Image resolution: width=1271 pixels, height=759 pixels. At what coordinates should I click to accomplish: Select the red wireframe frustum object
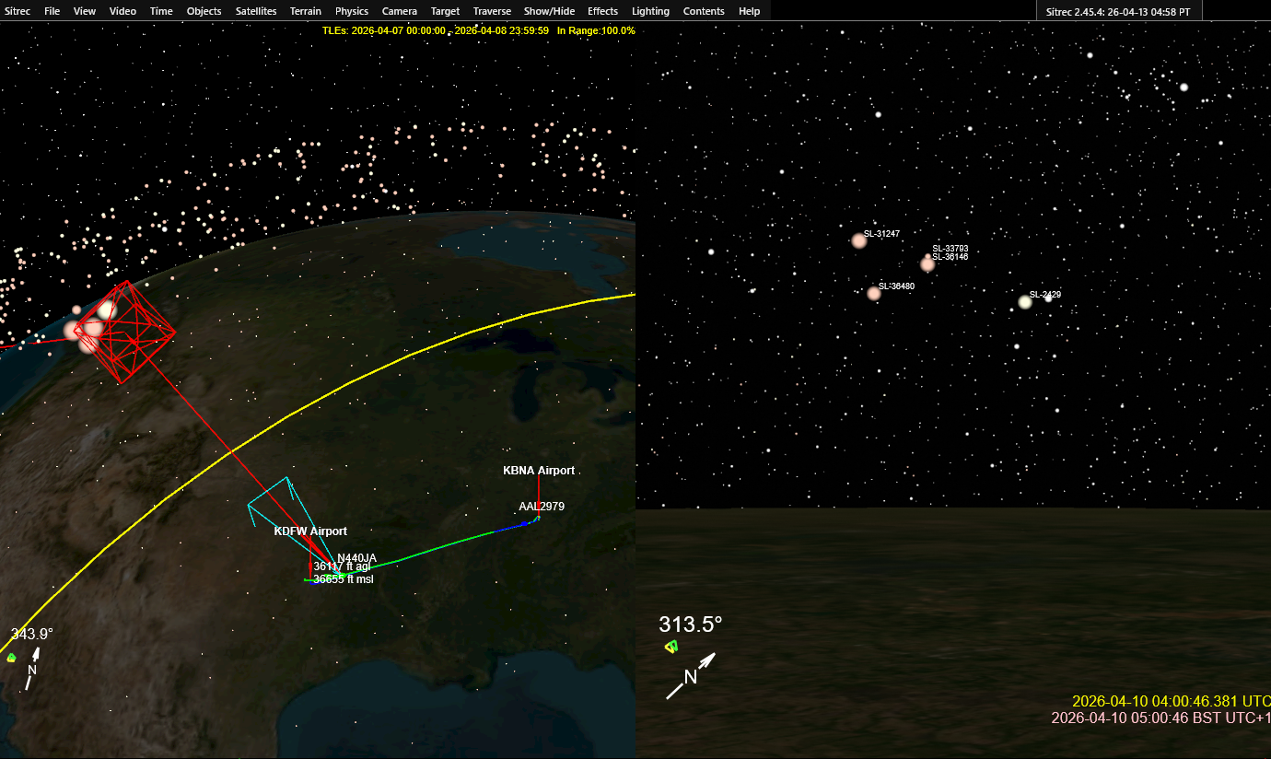(x=125, y=332)
